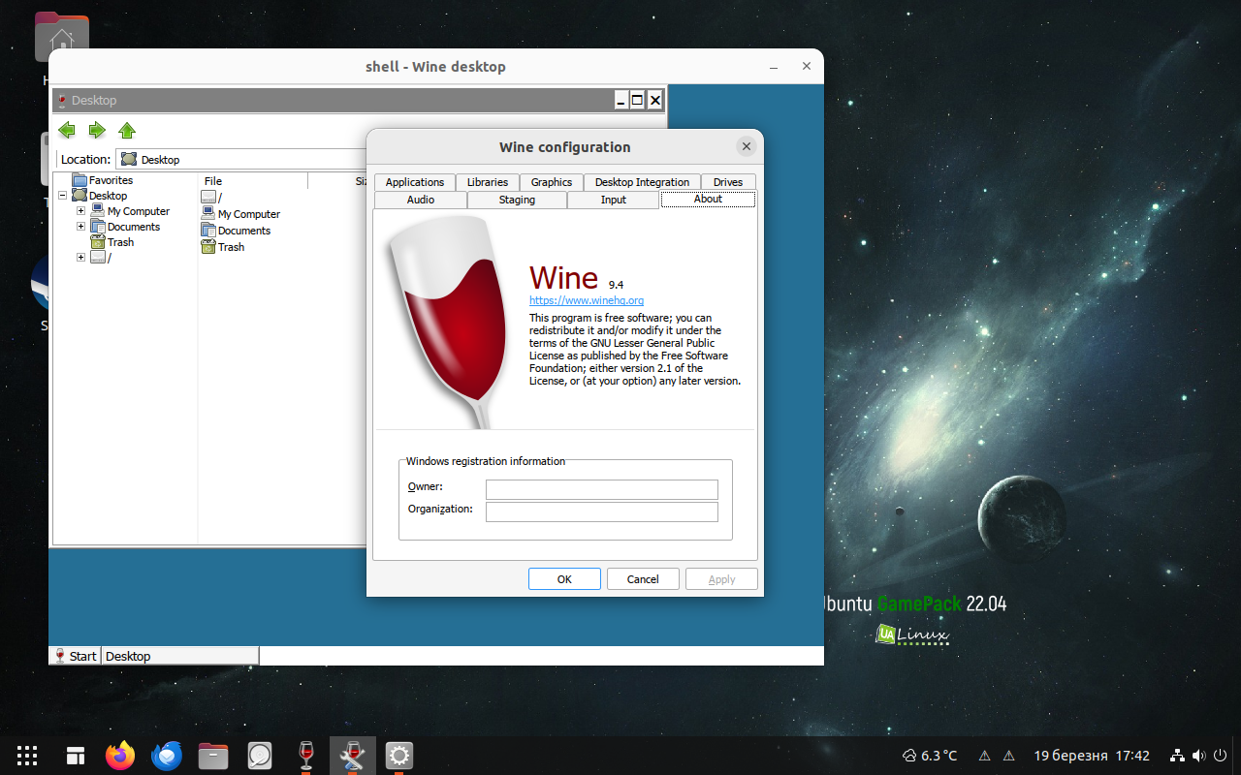Open the chat bubble application in dock
This screenshot has height=775, width=1241.
[260, 756]
